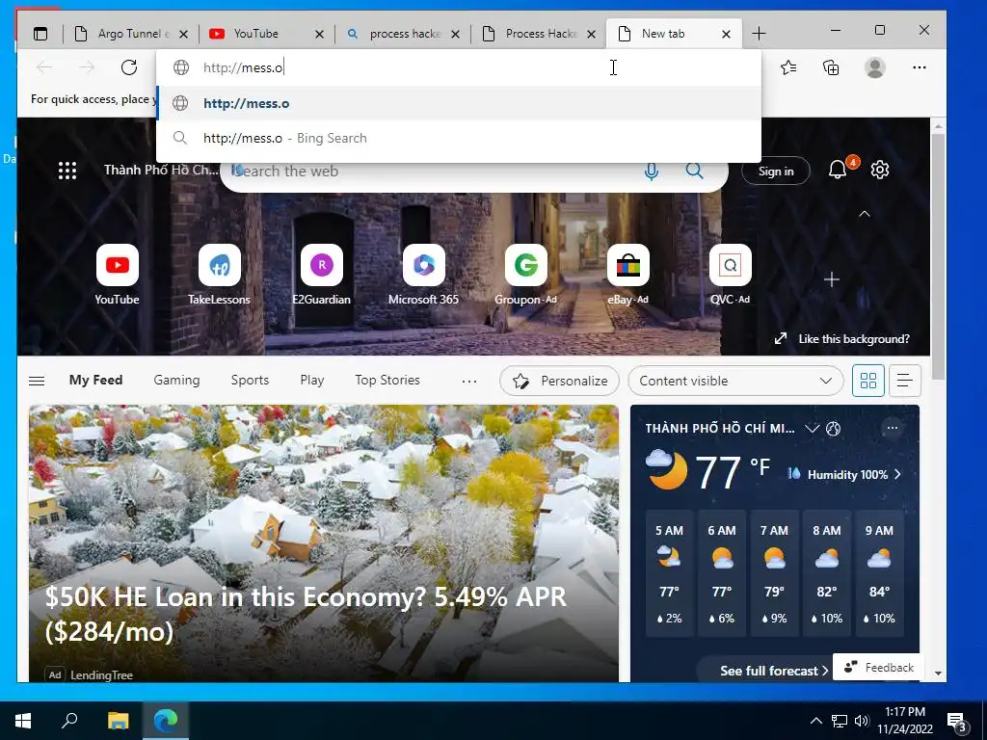
Task: Open the app launcher grid icon
Action: tap(67, 171)
